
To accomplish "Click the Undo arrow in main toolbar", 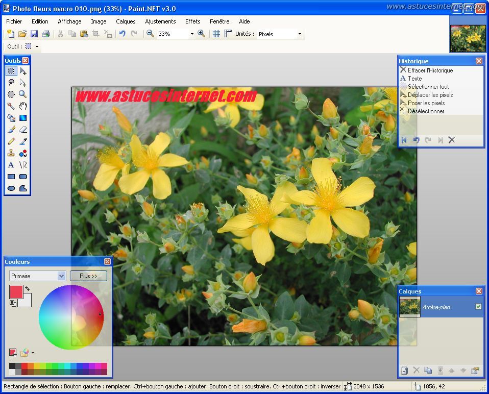I will click(123, 34).
